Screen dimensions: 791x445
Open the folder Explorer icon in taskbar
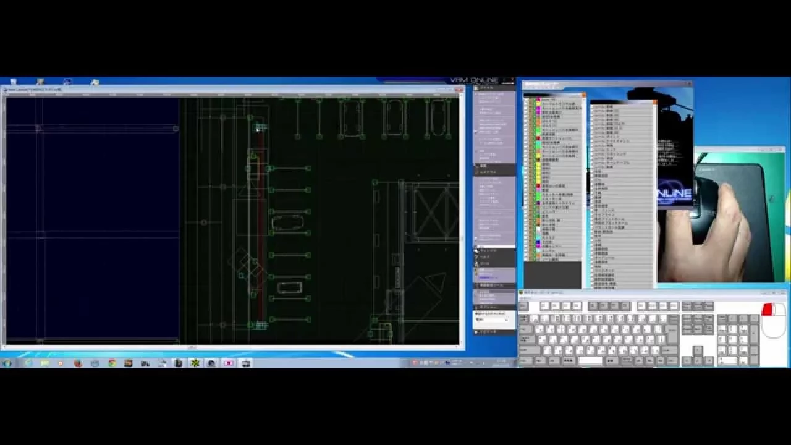coord(44,363)
